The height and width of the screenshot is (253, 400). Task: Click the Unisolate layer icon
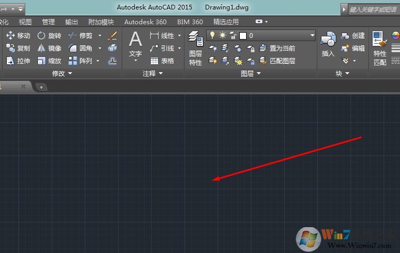click(x=225, y=61)
